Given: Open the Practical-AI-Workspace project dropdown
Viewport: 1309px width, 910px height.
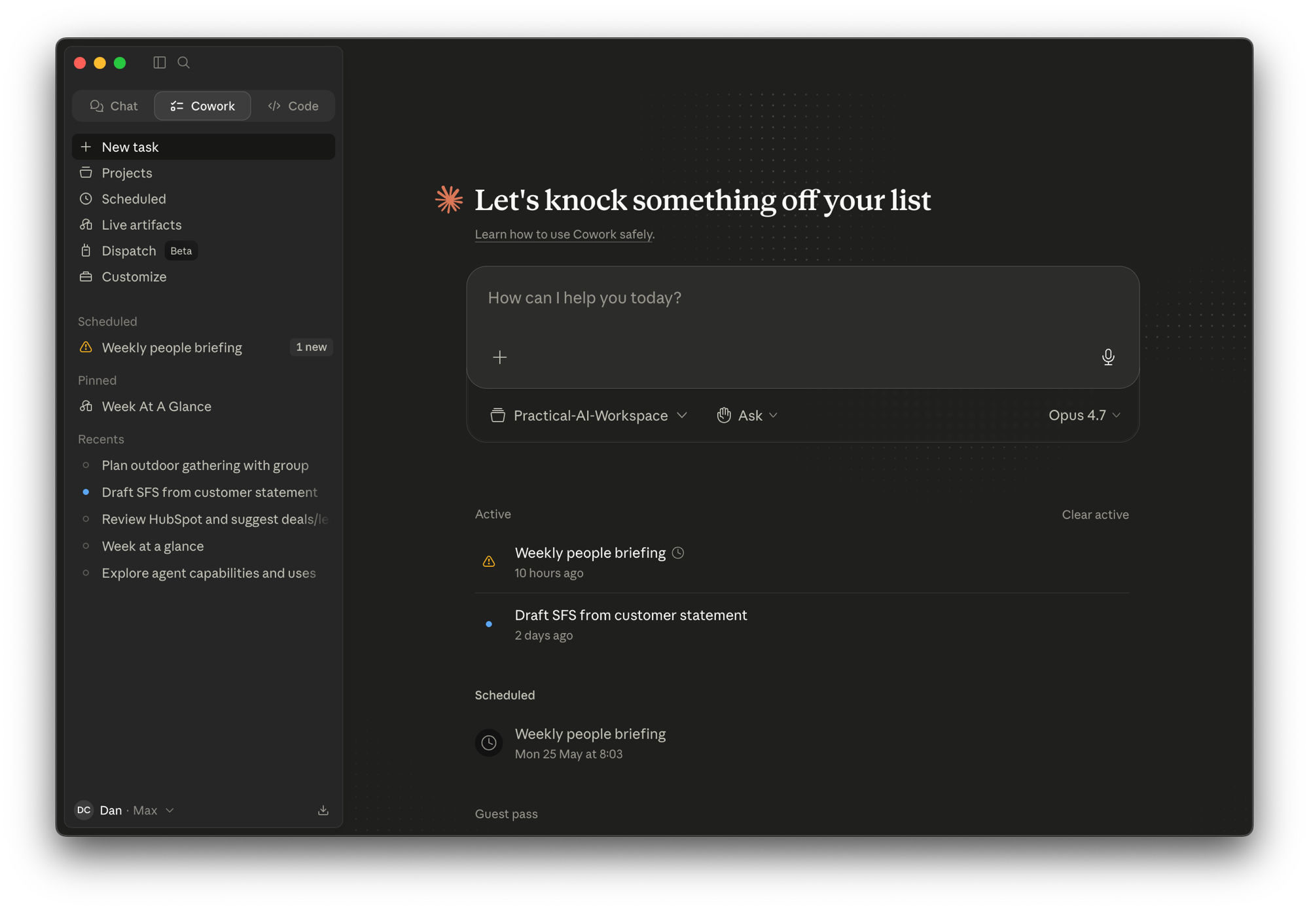Looking at the screenshot, I should 588,415.
